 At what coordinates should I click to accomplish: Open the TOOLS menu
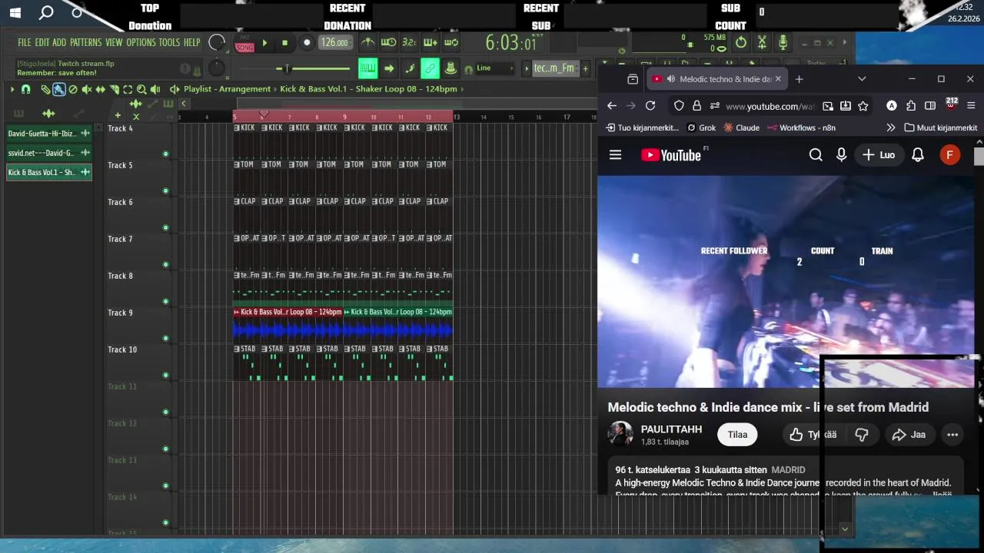[169, 43]
